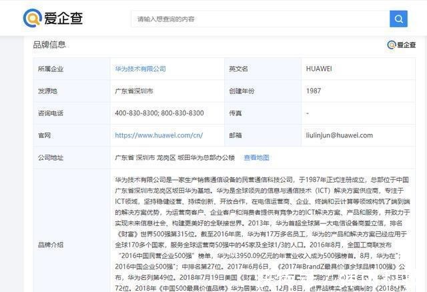Select phone number 400-830-8300; 800-830-8300
The image size is (427, 292).
click(x=159, y=113)
